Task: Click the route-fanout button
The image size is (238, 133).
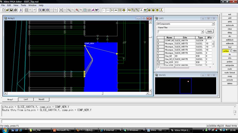Action: [229, 73]
